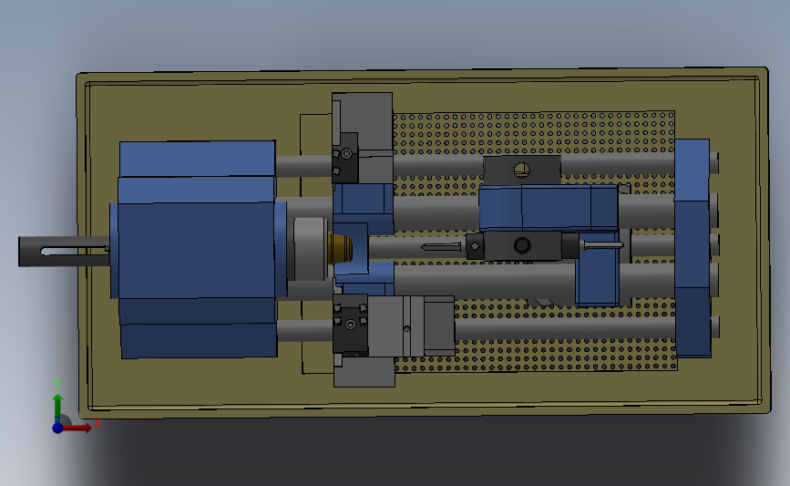Select the slotted keyway shaft on the far left
The image size is (790, 486).
point(64,251)
